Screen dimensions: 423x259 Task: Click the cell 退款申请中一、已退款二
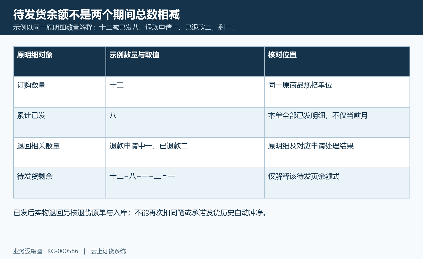coord(185,153)
